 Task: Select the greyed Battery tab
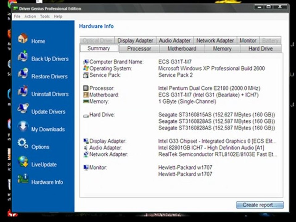[x=270, y=40]
